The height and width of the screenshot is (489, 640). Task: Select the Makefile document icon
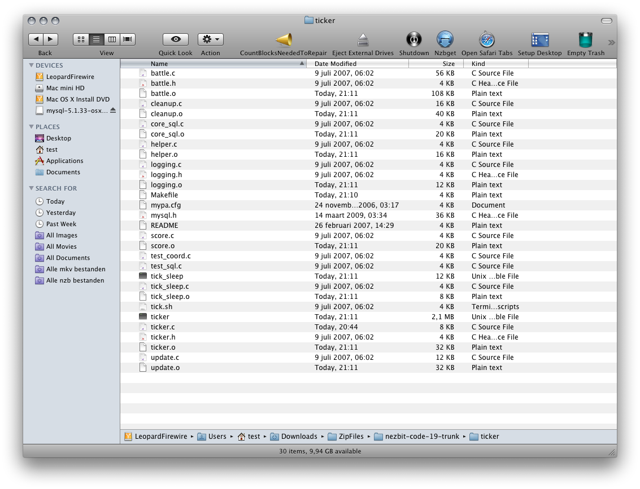[143, 195]
